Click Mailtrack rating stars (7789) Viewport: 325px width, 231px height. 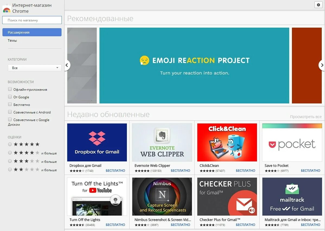coord(272,225)
